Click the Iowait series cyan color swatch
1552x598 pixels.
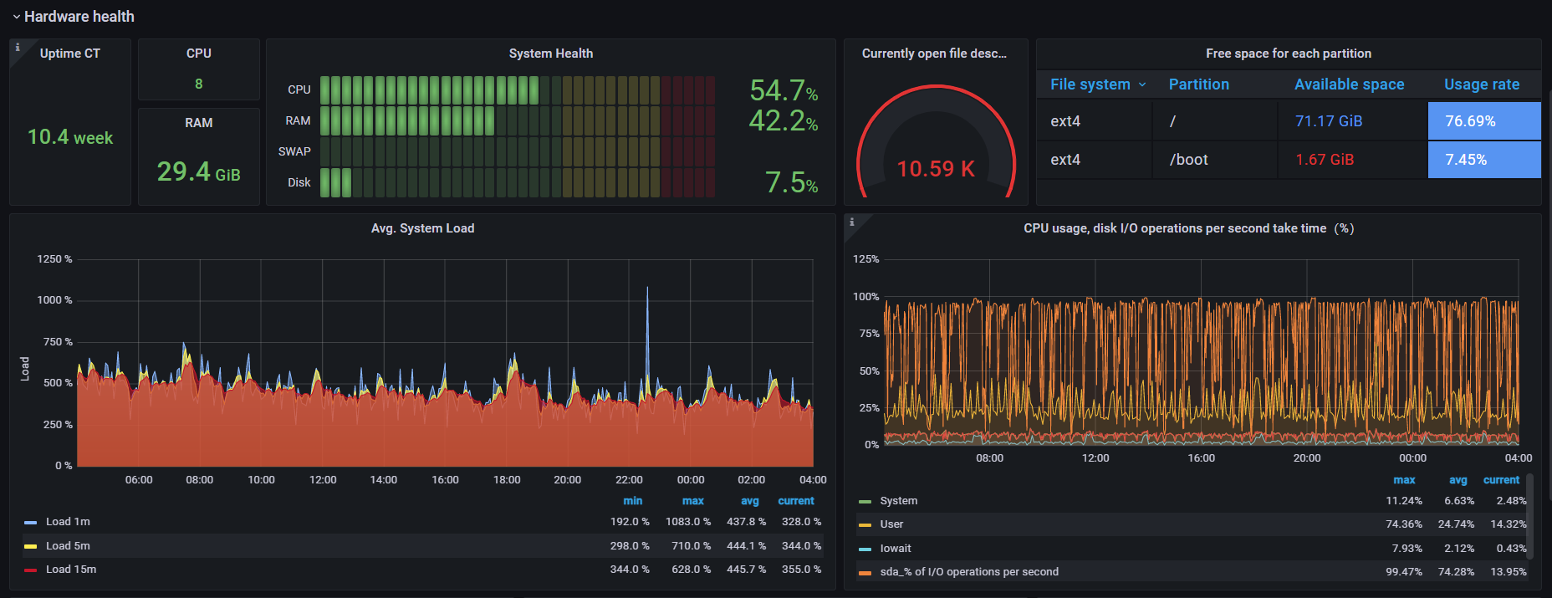(865, 549)
